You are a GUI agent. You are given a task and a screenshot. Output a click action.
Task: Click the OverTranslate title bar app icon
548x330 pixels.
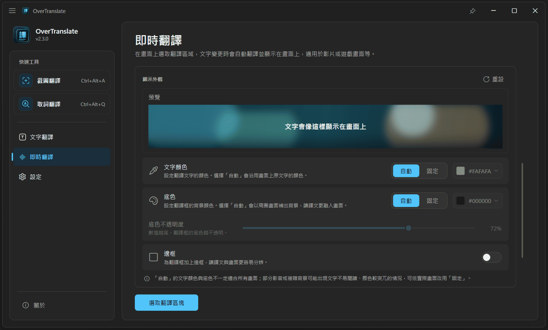[26, 11]
